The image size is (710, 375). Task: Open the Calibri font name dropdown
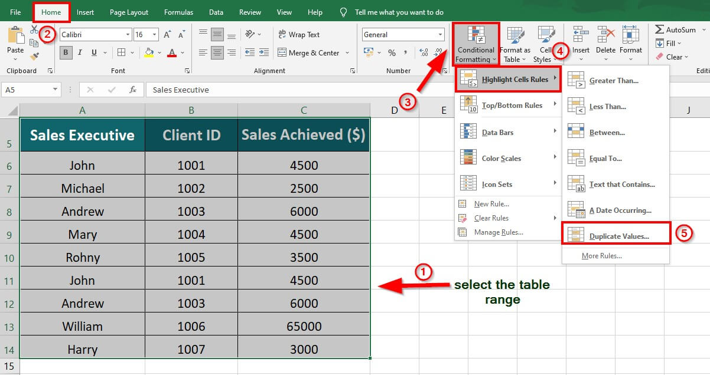click(x=128, y=35)
